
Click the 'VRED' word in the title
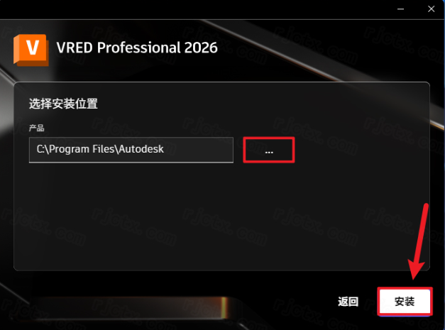tap(75, 48)
